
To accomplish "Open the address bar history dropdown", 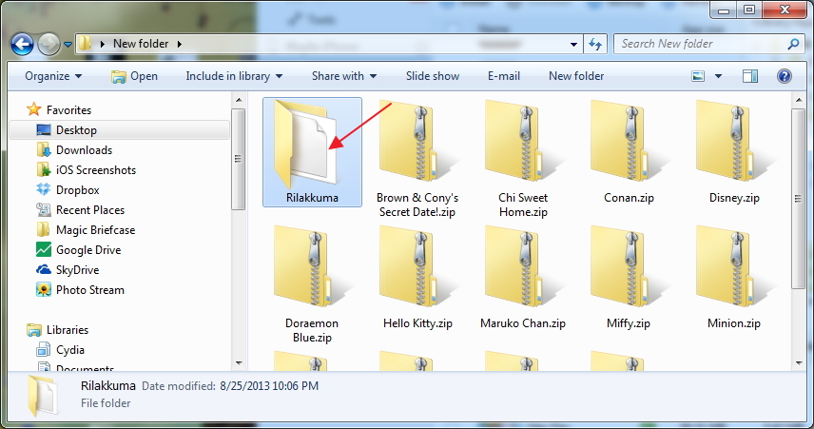I will coord(573,44).
